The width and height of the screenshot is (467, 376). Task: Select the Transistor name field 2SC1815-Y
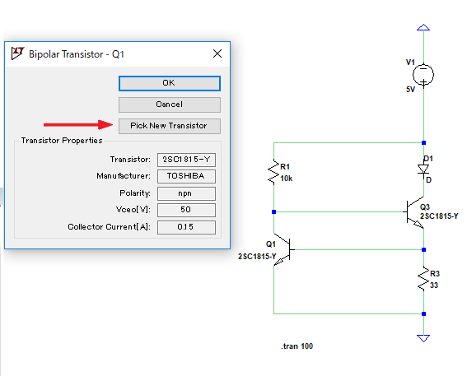(x=186, y=160)
